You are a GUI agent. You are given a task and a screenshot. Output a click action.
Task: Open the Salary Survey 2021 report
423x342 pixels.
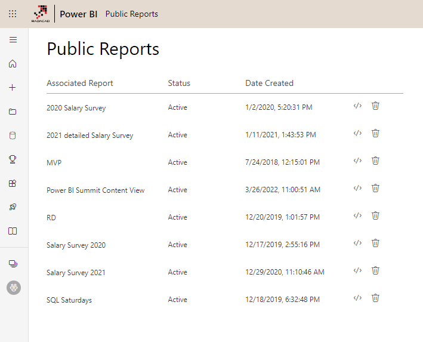[76, 273]
